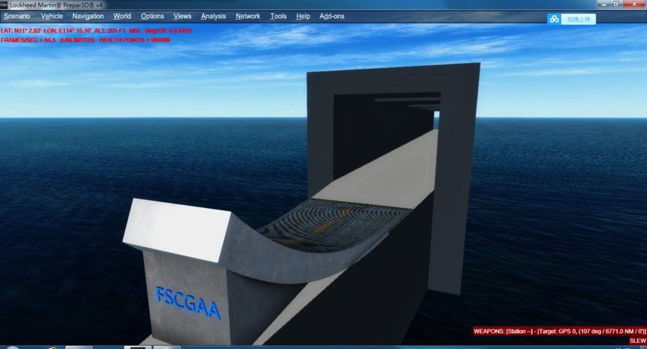Open the Scenario menu

[x=17, y=16]
